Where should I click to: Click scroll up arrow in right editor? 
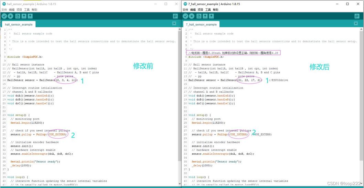(361, 30)
